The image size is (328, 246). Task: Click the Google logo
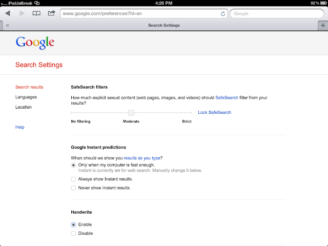[35, 42]
